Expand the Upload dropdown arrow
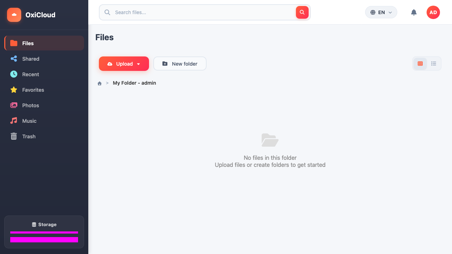The width and height of the screenshot is (452, 254). pos(138,64)
